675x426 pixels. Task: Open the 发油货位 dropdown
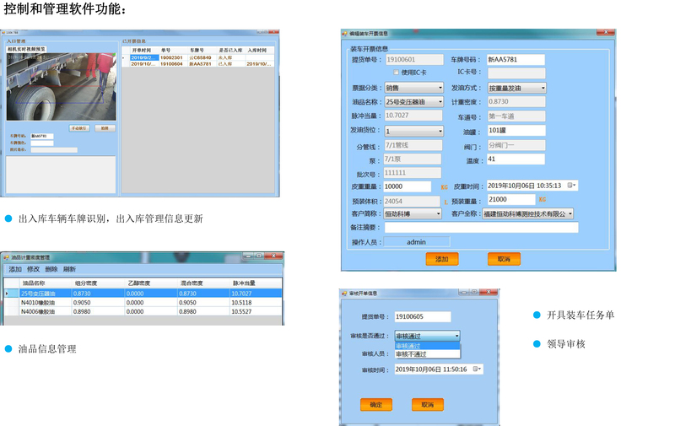click(x=440, y=132)
